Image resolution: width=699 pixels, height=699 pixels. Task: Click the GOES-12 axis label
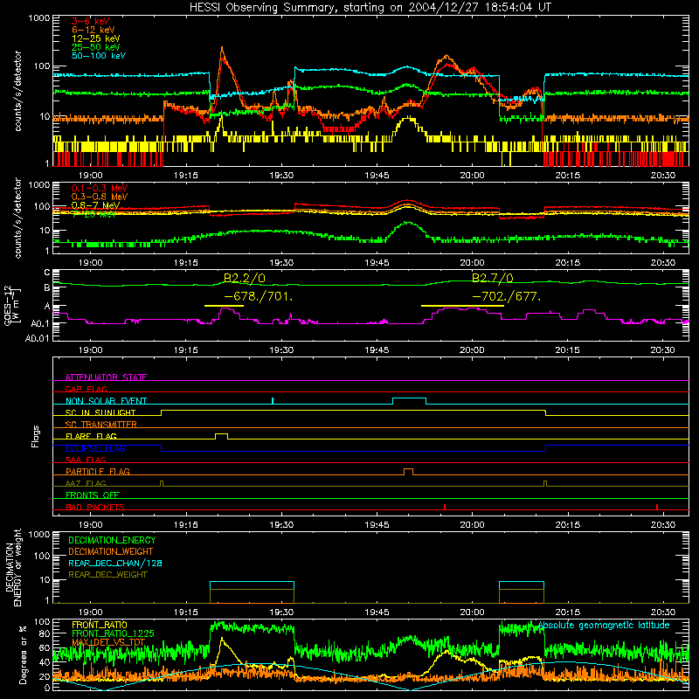pos(11,306)
